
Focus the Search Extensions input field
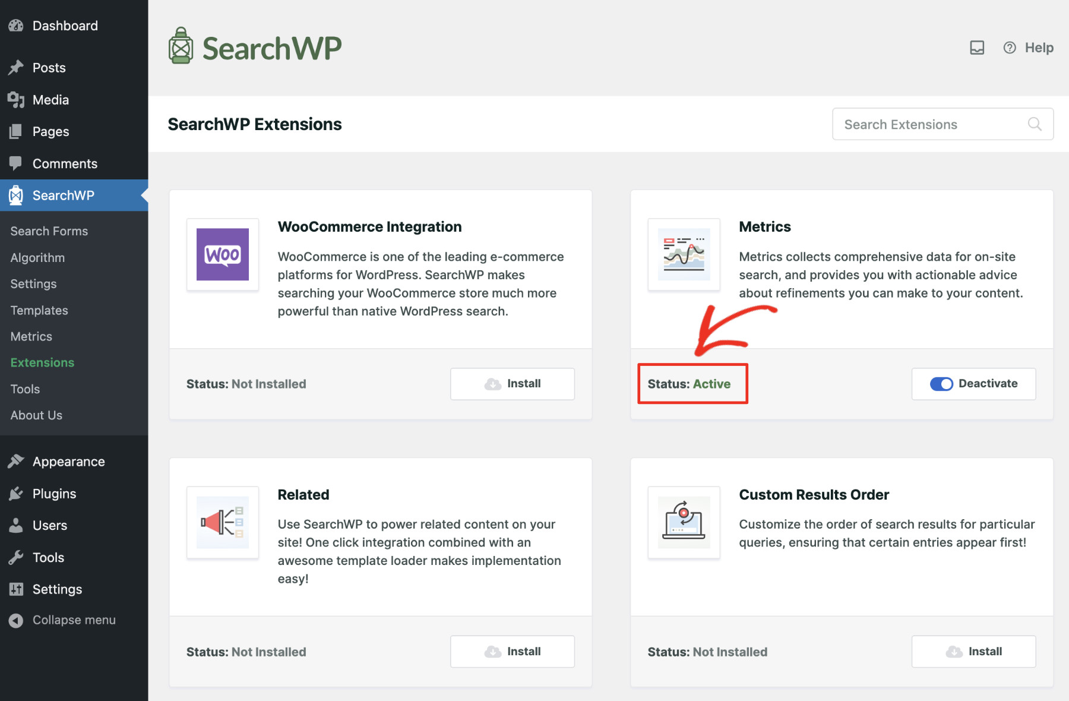(x=943, y=124)
